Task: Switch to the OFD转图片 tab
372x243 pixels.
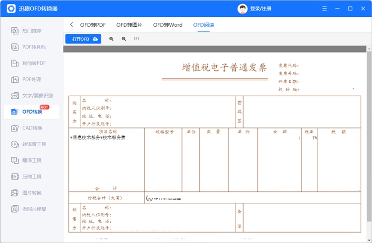Action: point(129,25)
